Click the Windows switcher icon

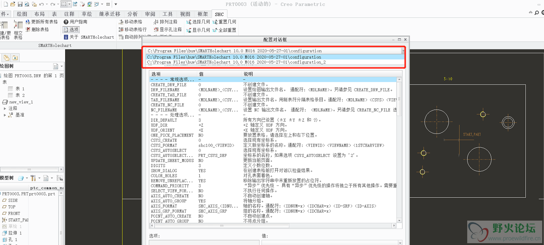coord(96,4)
